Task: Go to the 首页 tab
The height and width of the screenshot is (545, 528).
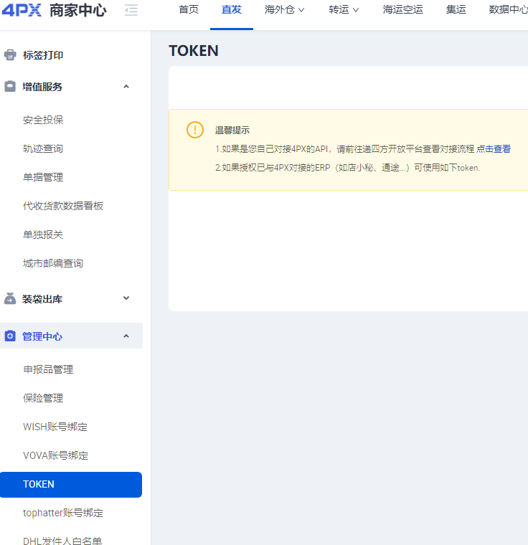Action: pos(189,10)
